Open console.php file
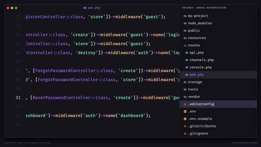The height and width of the screenshot is (147, 261). click(x=218, y=67)
